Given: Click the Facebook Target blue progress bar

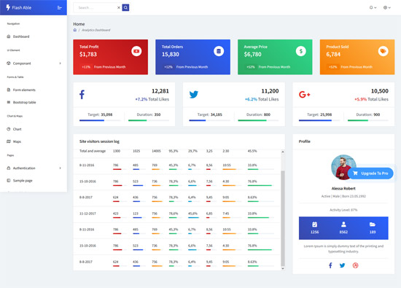Looking at the screenshot, I should pos(92,120).
